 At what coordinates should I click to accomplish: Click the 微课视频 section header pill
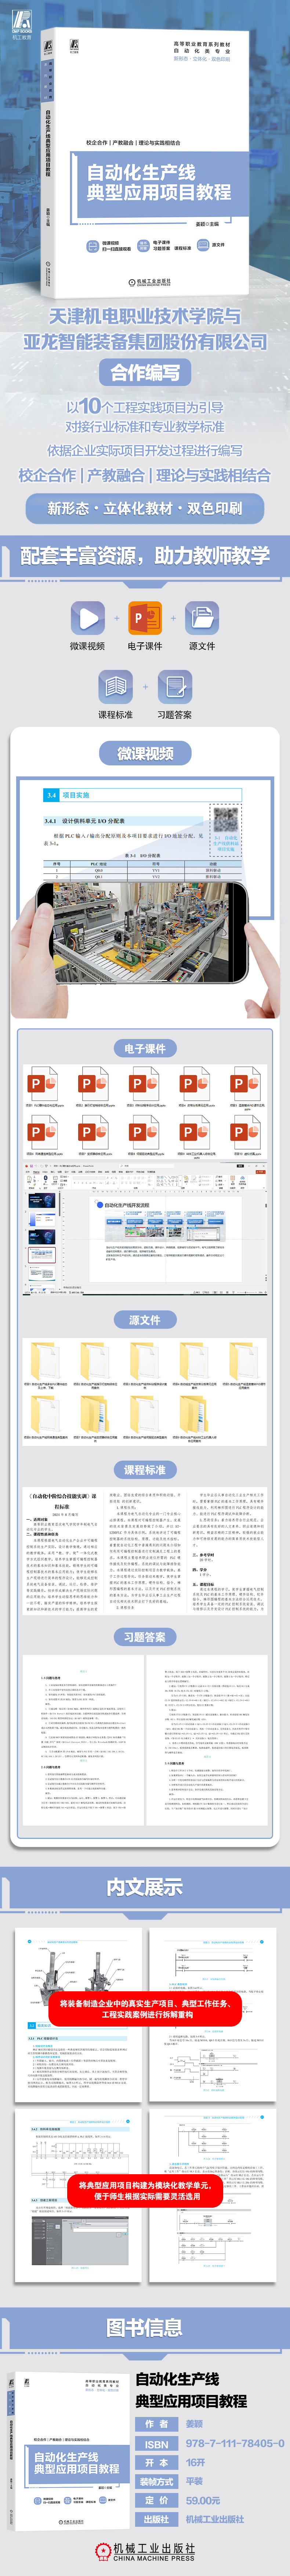click(x=145, y=753)
